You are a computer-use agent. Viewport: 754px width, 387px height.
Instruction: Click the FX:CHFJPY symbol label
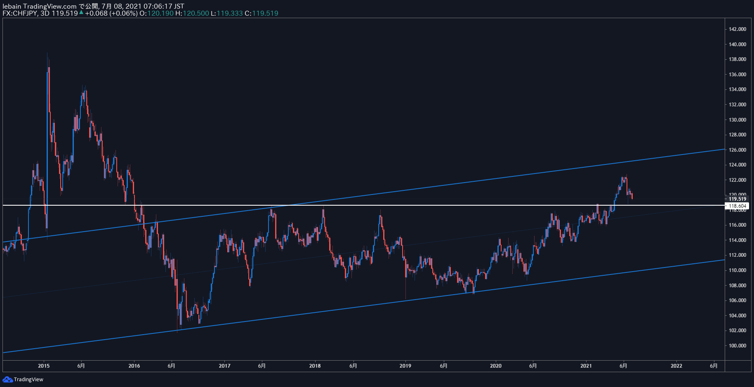point(20,13)
